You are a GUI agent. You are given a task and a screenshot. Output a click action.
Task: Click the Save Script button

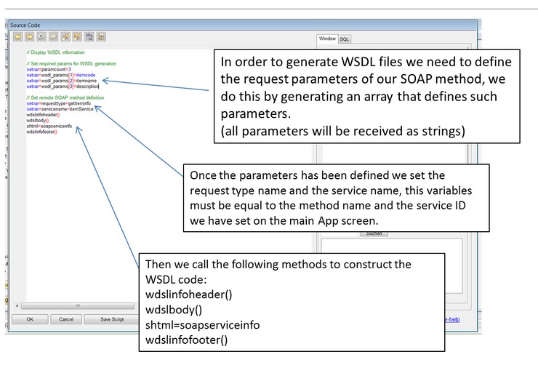(112, 318)
